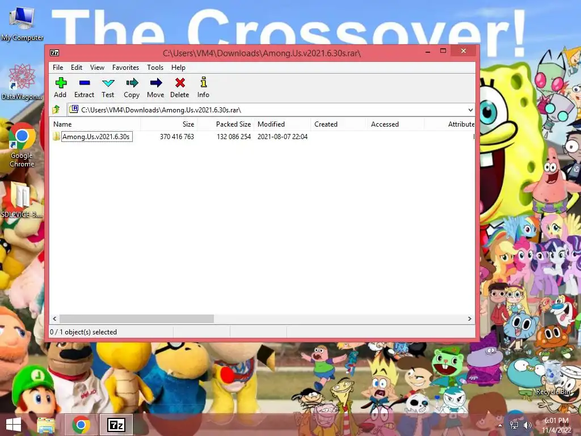Click the scroll right arrow
This screenshot has width=581, height=436.
(469, 319)
